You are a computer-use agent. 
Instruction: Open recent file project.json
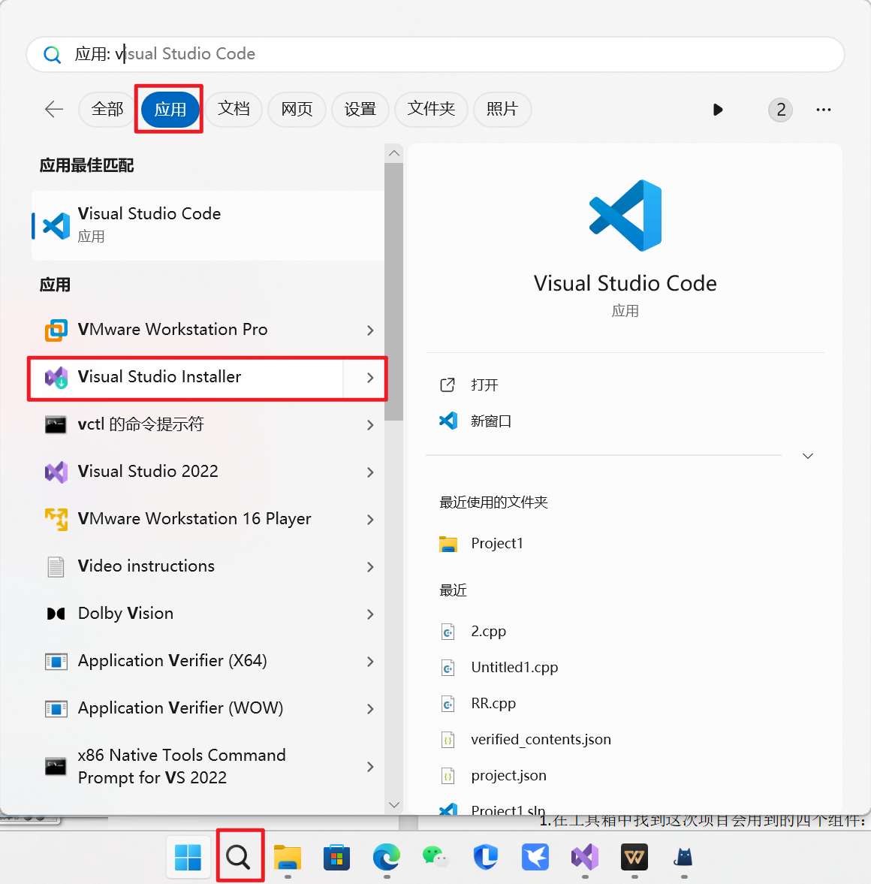pos(508,776)
